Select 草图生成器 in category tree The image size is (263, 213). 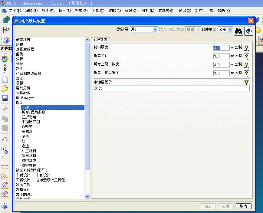[x=25, y=49]
